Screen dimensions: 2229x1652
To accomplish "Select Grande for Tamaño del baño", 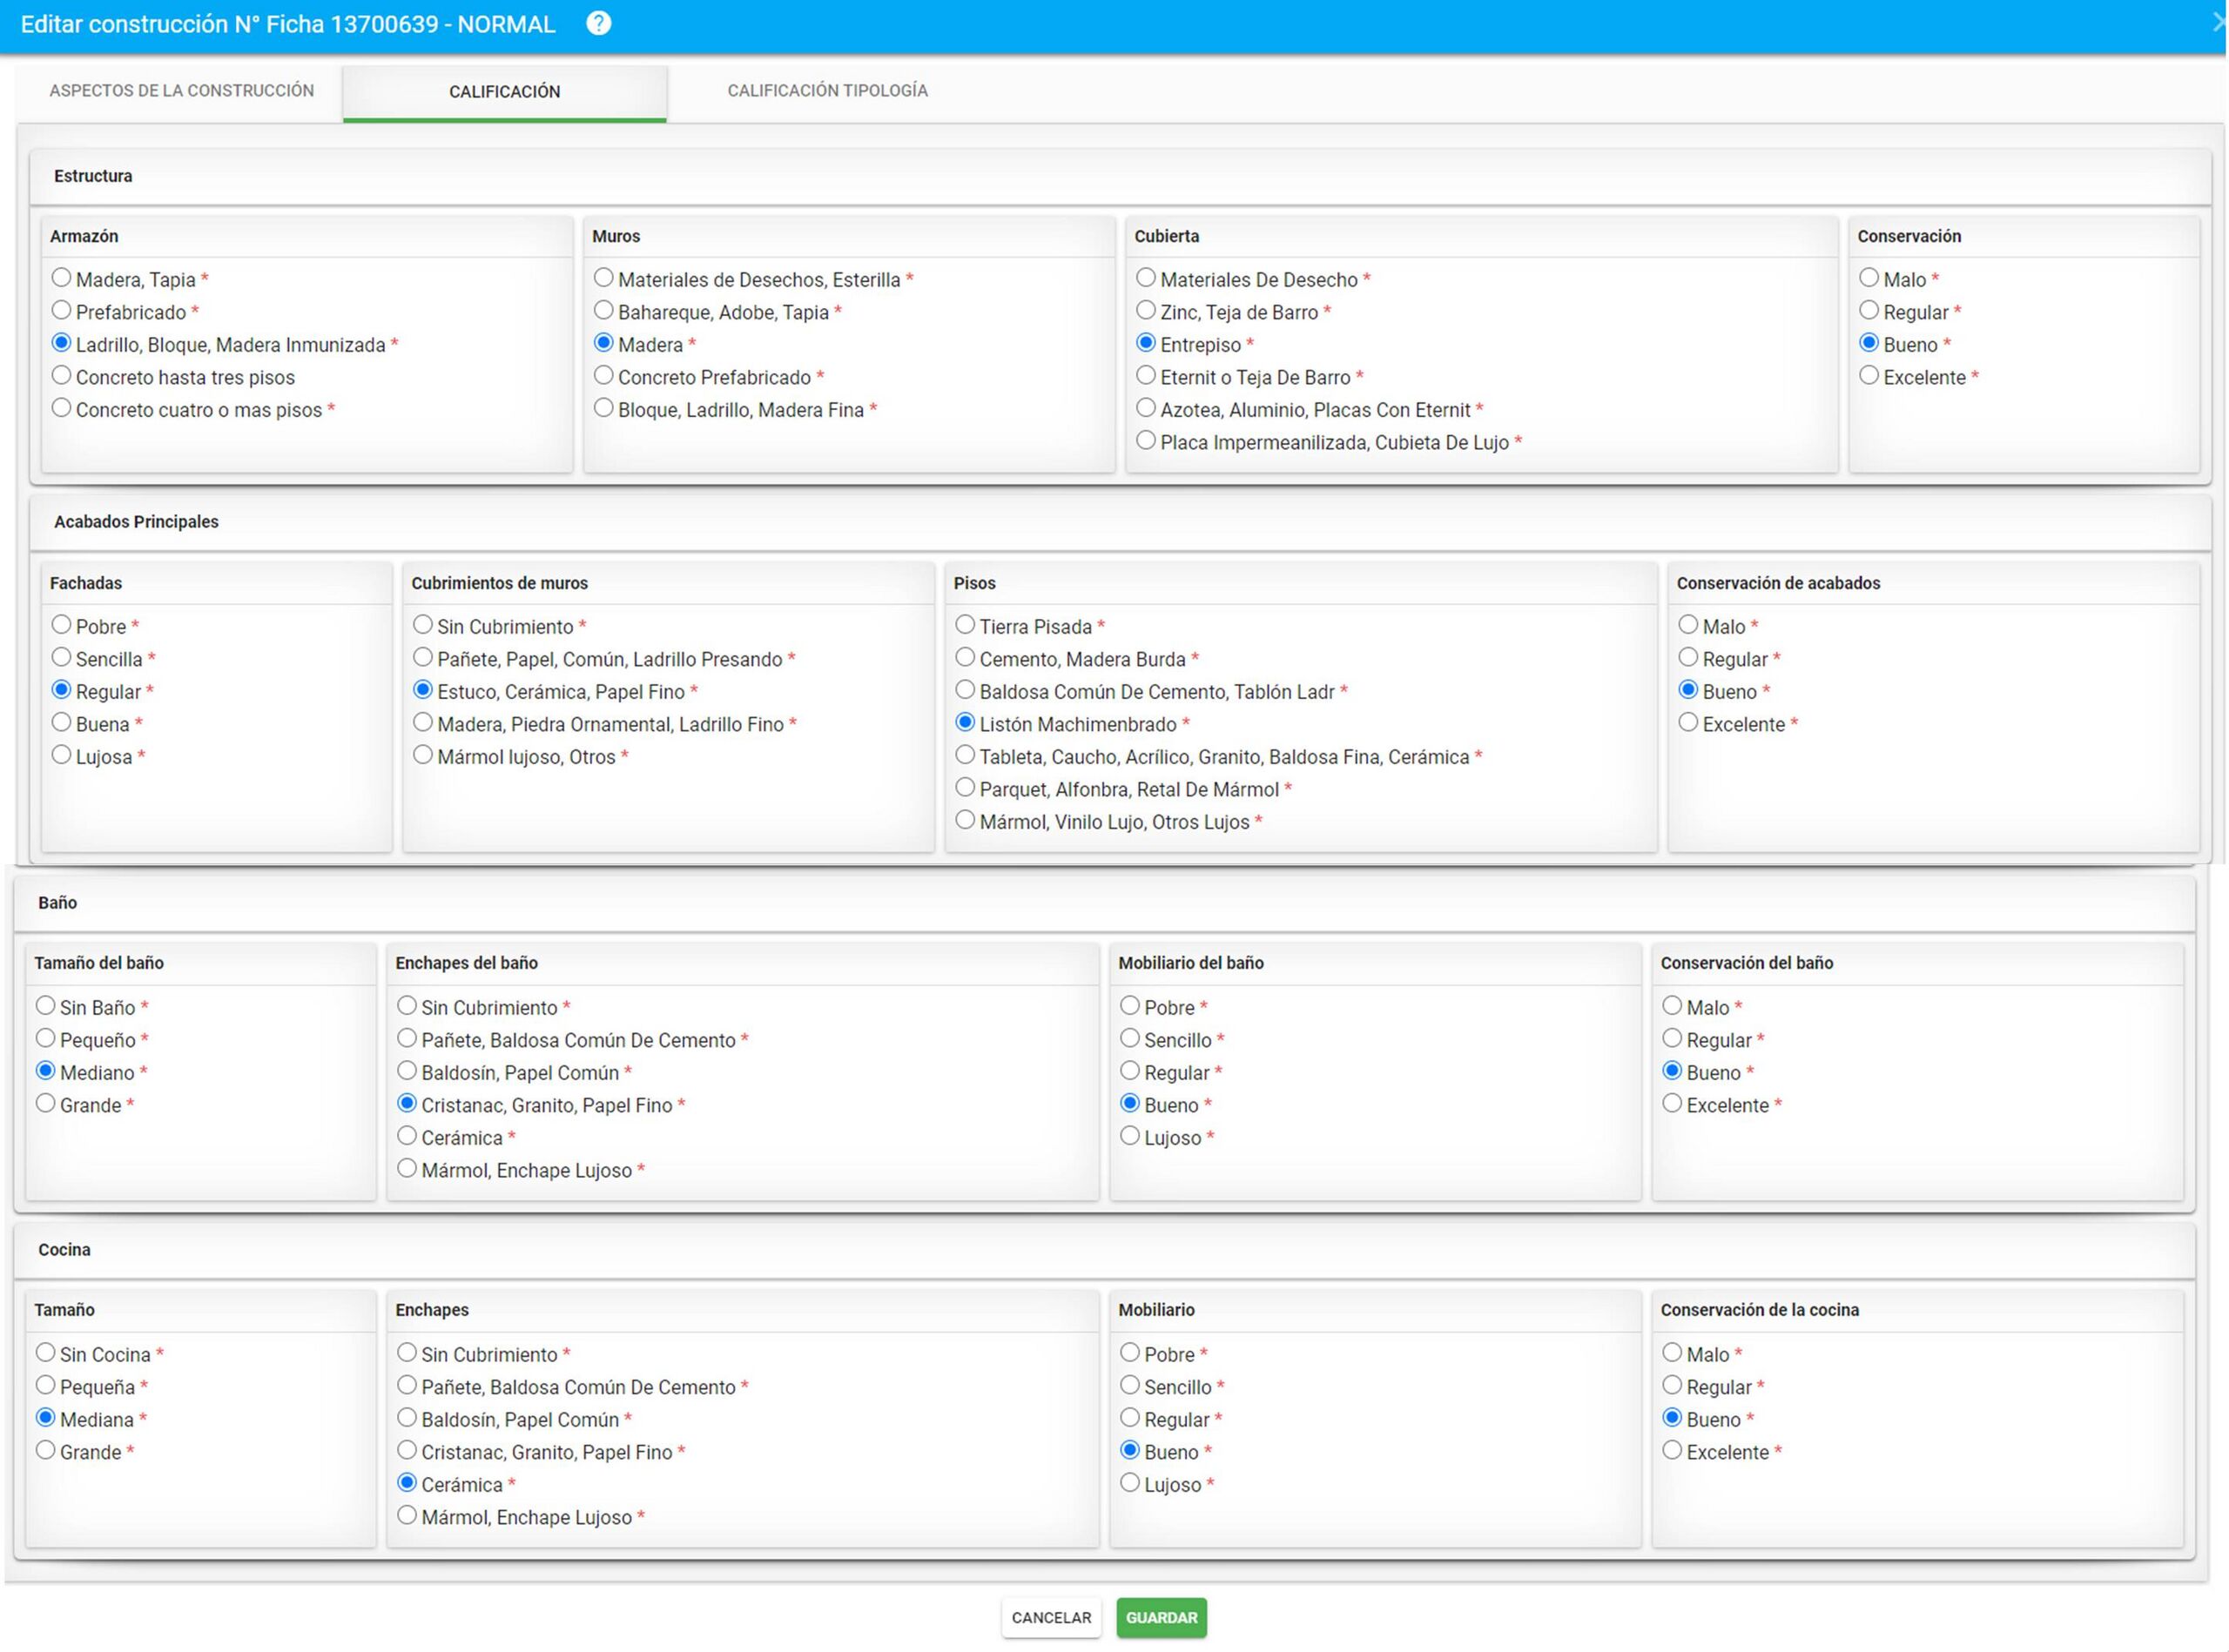I will (x=46, y=1104).
